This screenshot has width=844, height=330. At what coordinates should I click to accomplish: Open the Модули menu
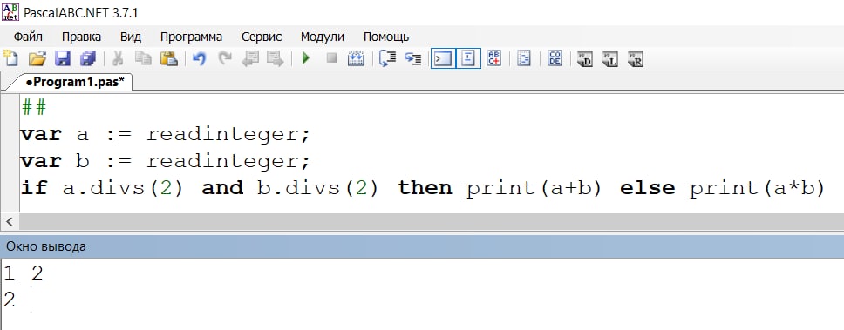[x=323, y=37]
